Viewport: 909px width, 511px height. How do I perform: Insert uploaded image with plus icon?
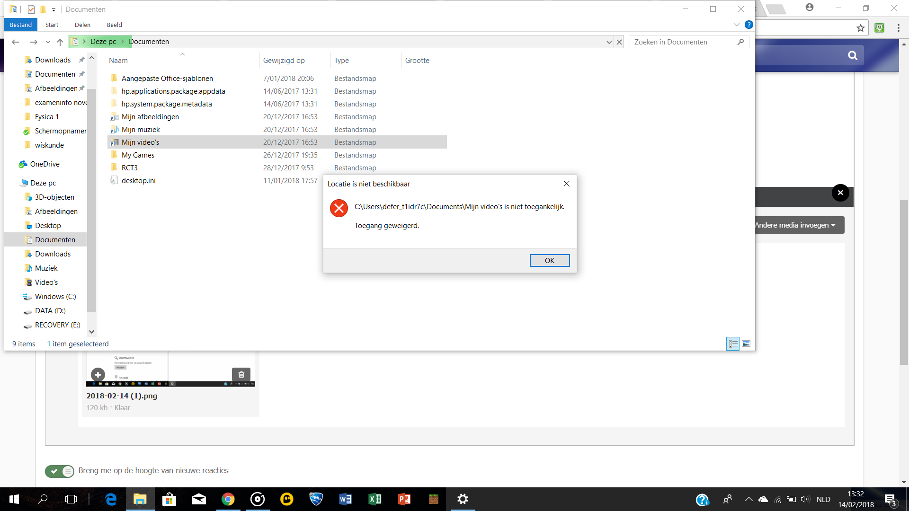click(98, 375)
